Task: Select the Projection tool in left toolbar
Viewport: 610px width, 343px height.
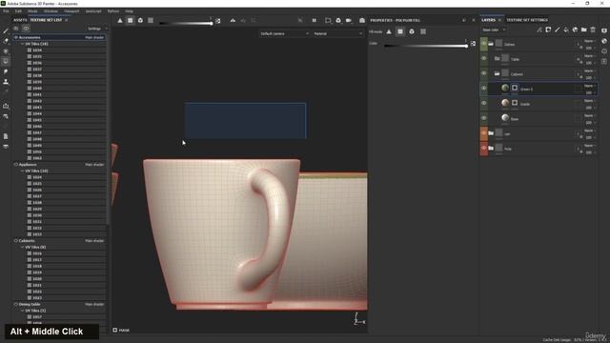Action: [6, 50]
